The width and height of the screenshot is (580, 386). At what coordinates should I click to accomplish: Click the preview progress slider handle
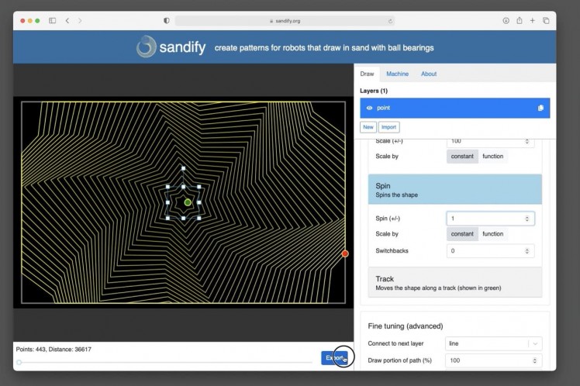(x=19, y=362)
